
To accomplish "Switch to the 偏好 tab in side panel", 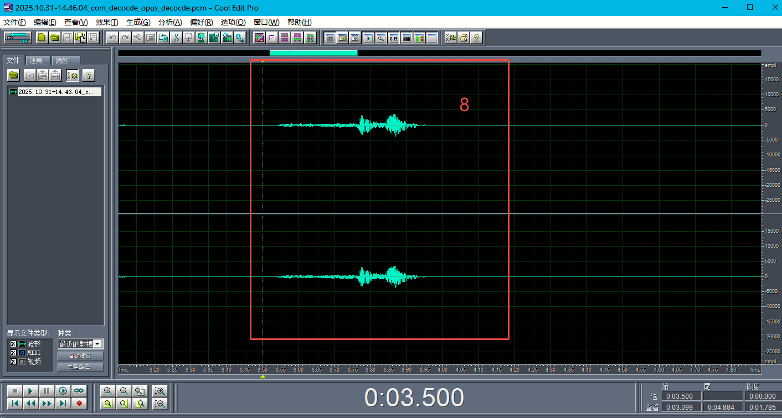I will 65,61.
